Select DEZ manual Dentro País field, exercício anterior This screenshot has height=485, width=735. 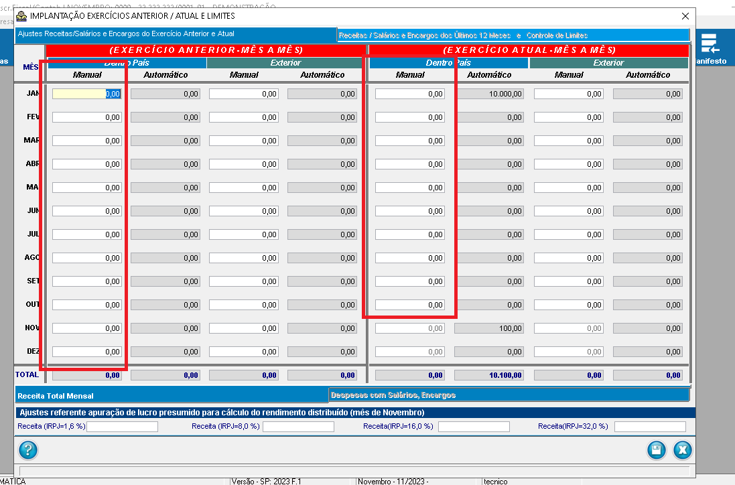pyautogui.click(x=87, y=352)
